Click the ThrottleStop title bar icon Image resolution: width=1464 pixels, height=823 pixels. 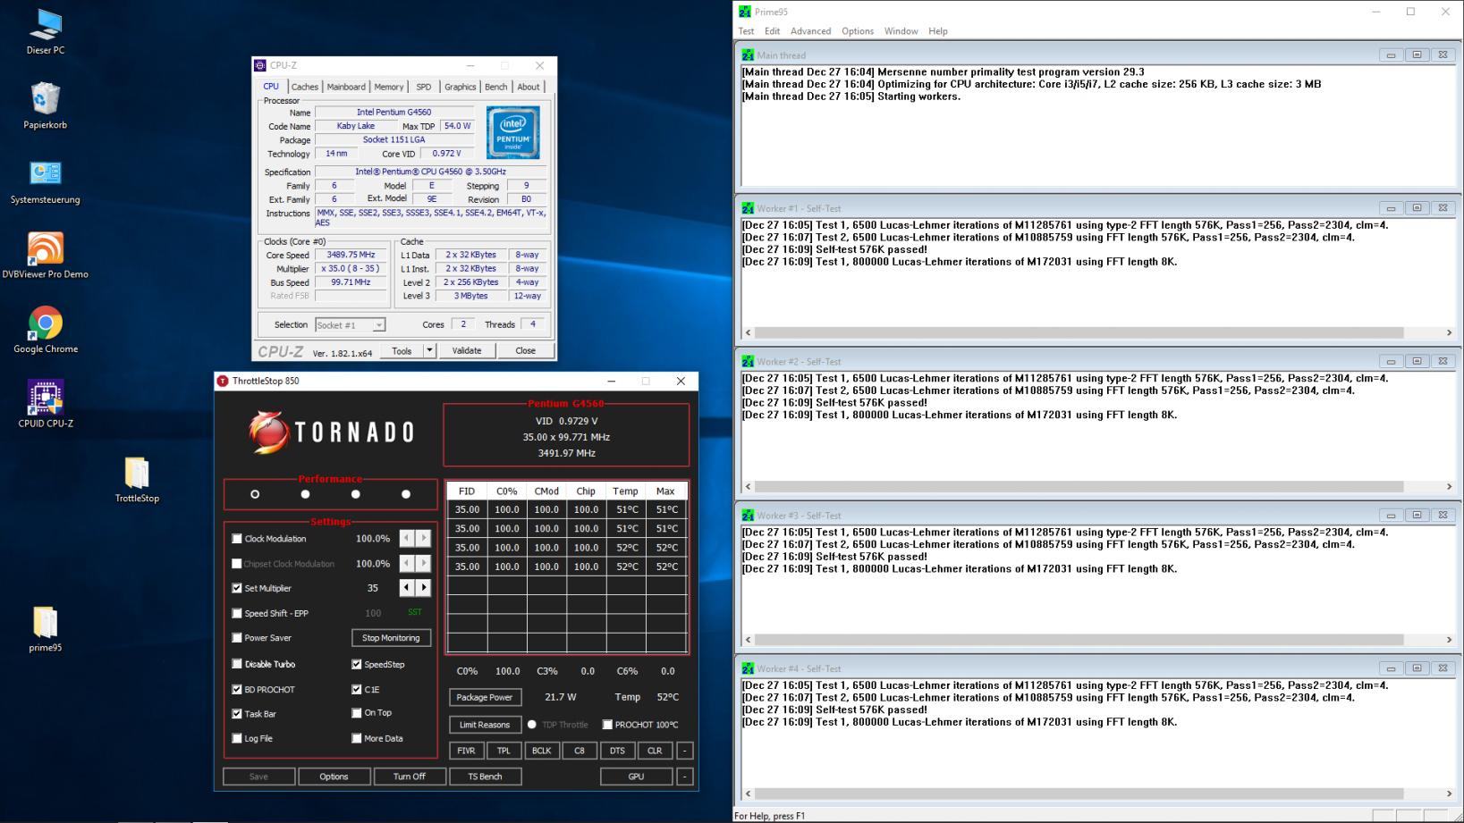[223, 381]
